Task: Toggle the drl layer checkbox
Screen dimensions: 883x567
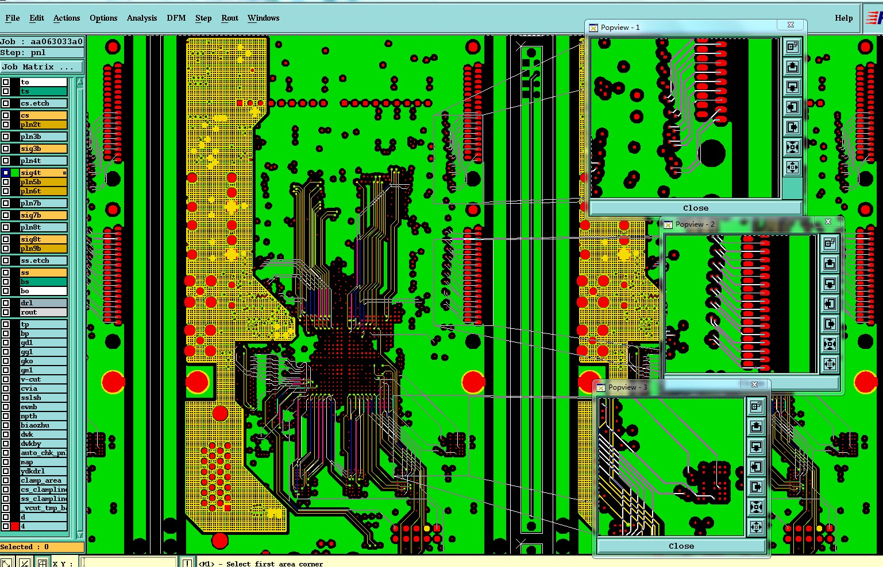Action: [x=6, y=303]
